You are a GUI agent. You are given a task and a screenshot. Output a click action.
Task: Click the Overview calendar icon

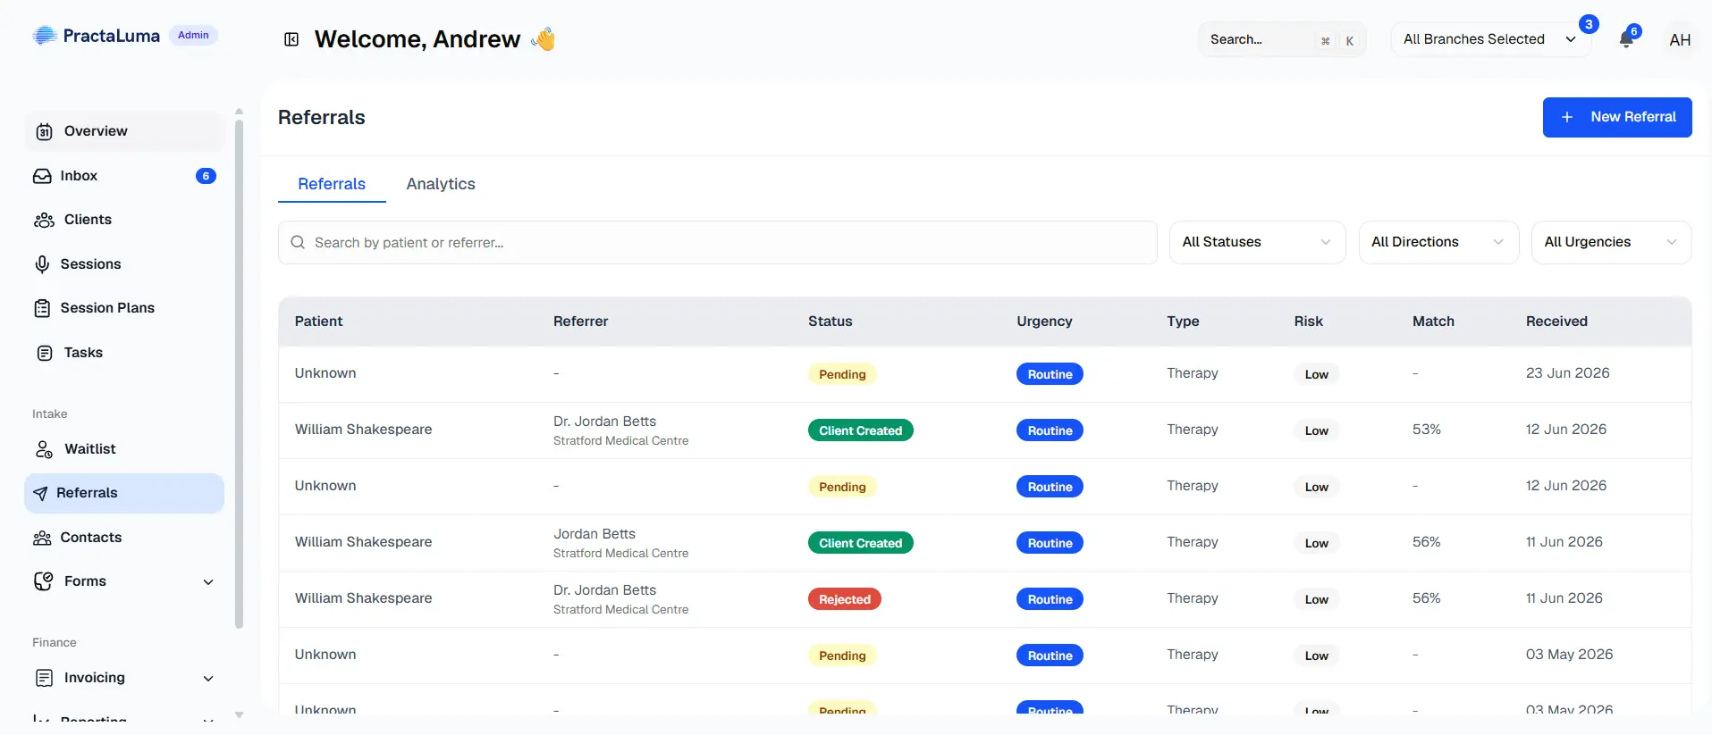tap(44, 131)
